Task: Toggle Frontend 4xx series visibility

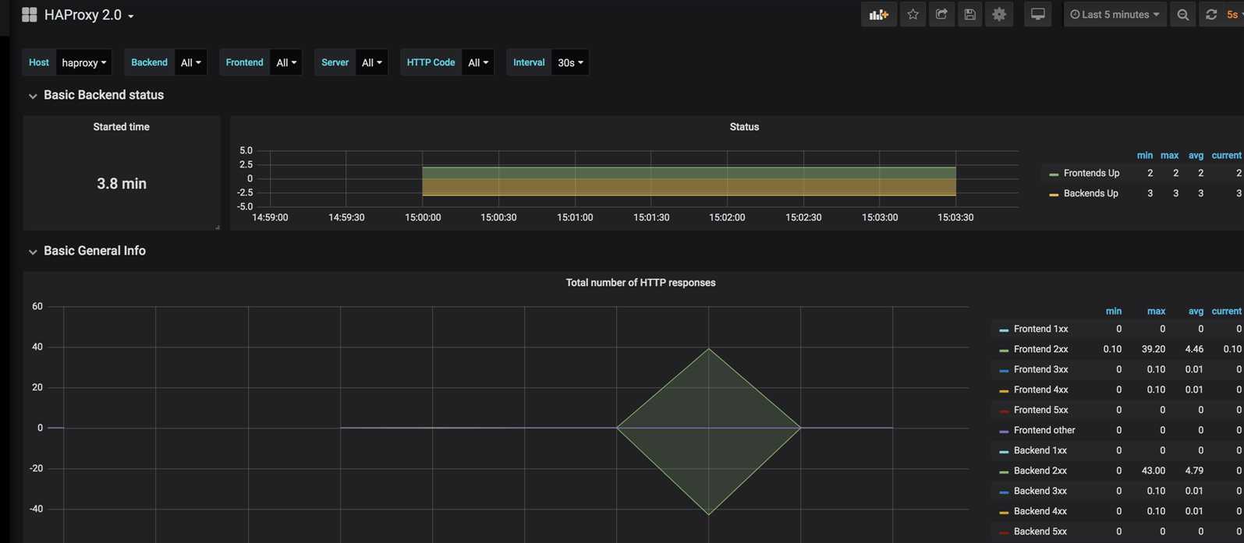Action: click(x=1040, y=390)
